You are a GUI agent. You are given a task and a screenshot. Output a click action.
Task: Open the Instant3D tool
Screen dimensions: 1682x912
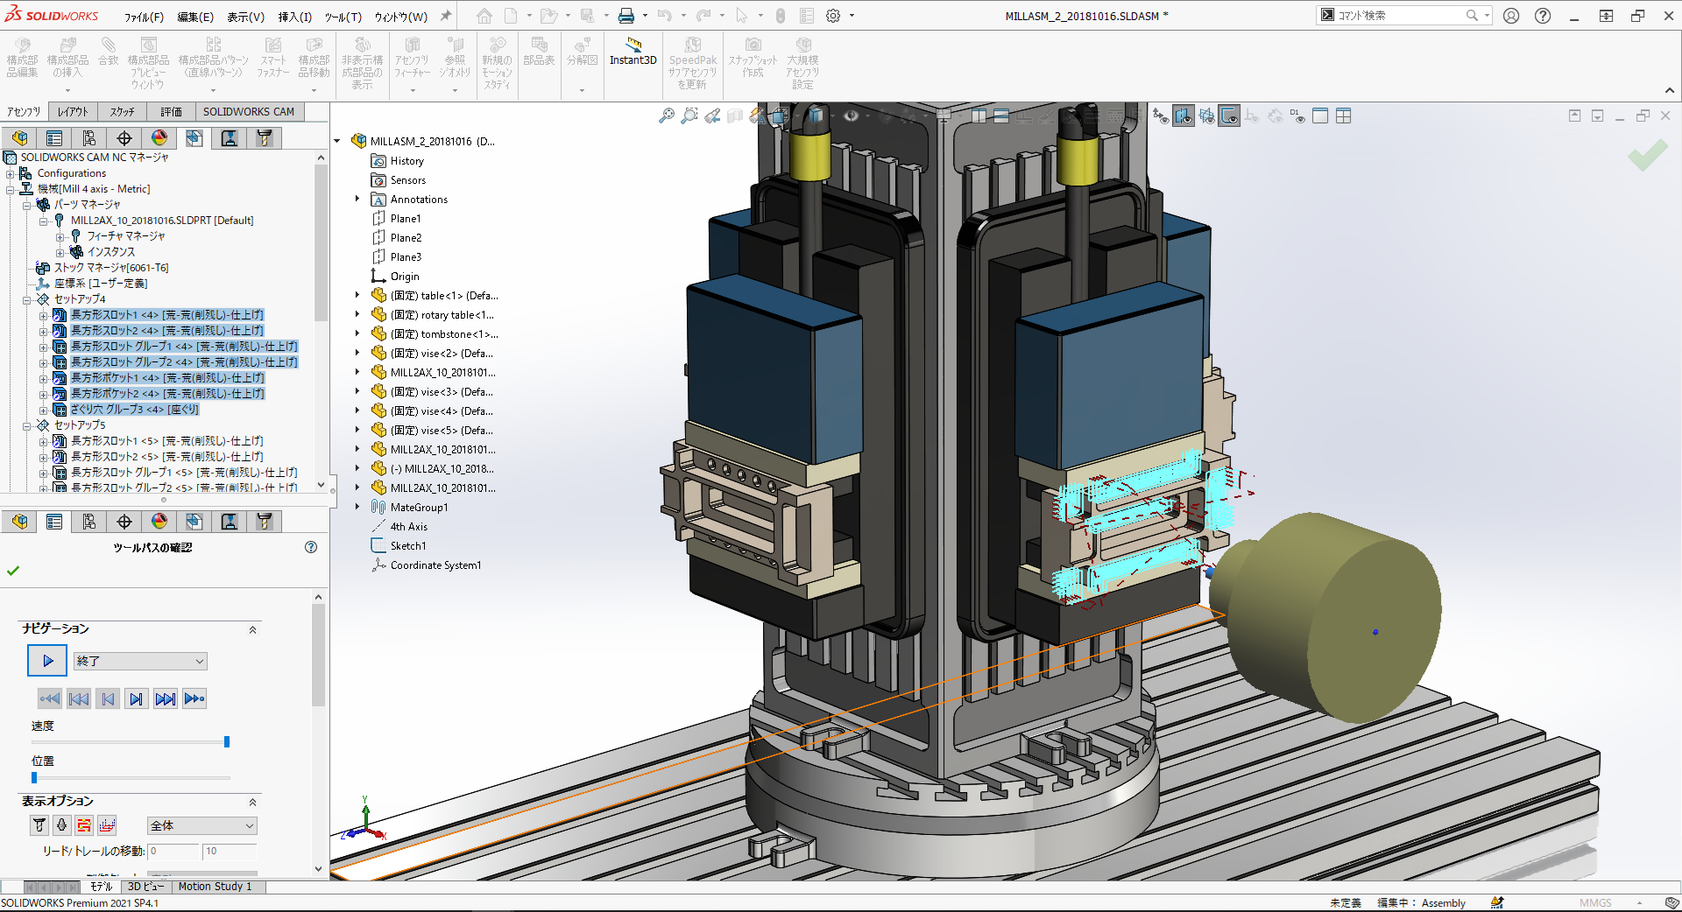pos(633,52)
